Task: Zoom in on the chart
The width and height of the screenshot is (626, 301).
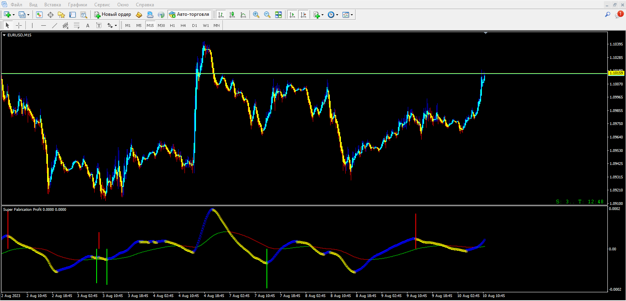Action: point(256,15)
